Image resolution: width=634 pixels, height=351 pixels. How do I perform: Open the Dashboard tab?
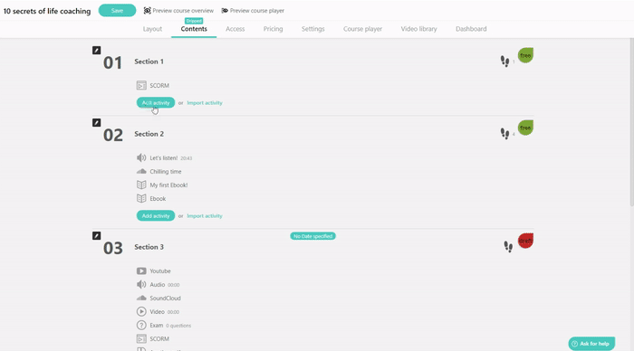click(x=471, y=29)
